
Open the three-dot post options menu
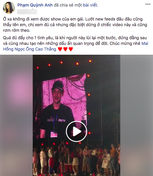(148, 4)
